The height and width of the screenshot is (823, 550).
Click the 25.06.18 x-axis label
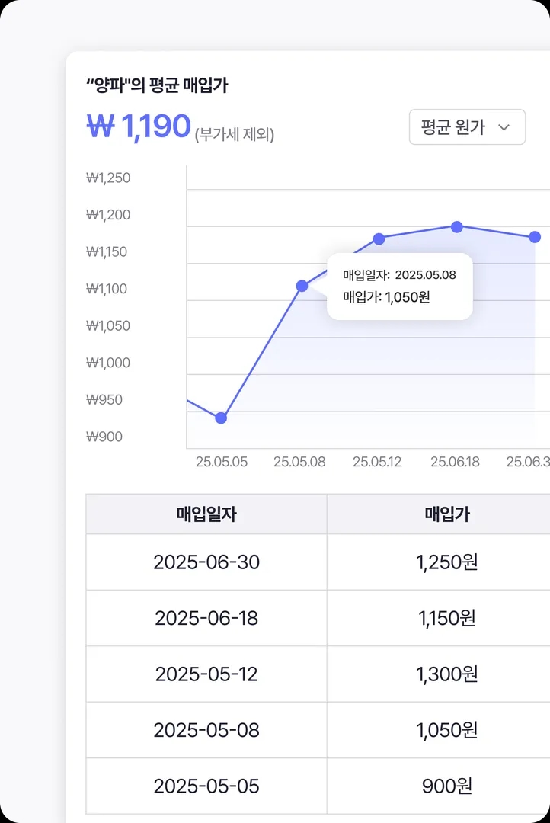(x=455, y=462)
